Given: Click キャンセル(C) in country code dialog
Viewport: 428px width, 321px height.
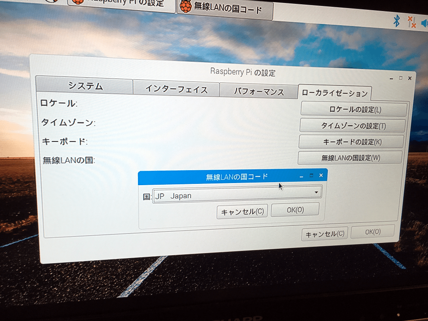Looking at the screenshot, I should (242, 211).
